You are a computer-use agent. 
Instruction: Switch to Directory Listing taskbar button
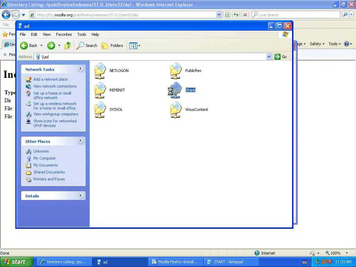64,262
